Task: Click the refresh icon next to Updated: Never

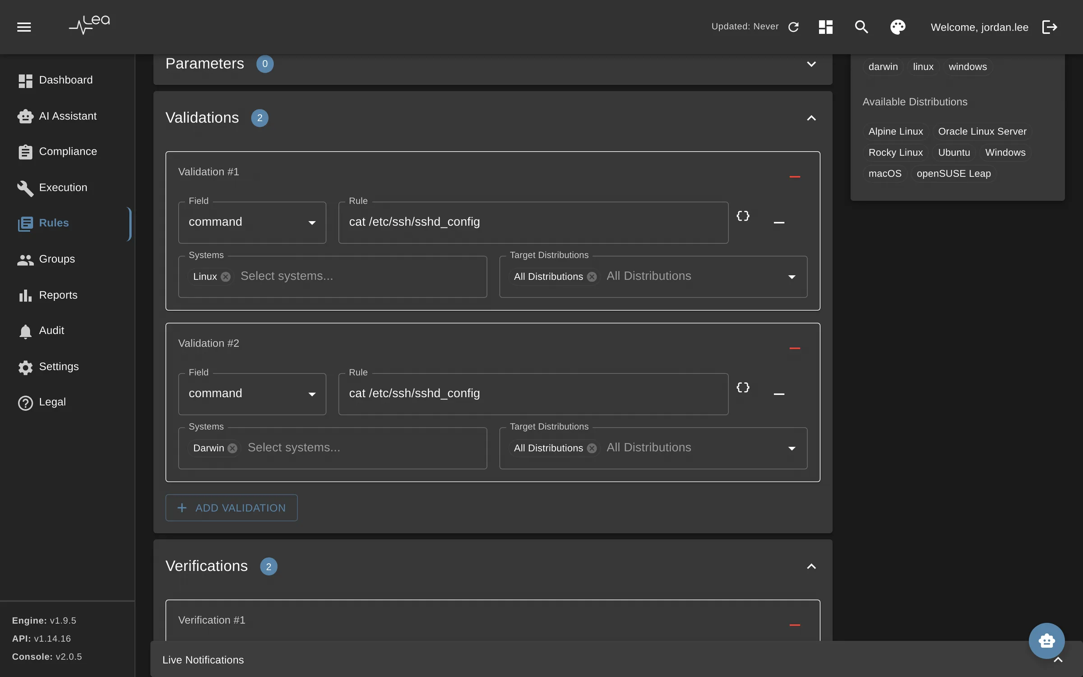Action: pos(793,27)
